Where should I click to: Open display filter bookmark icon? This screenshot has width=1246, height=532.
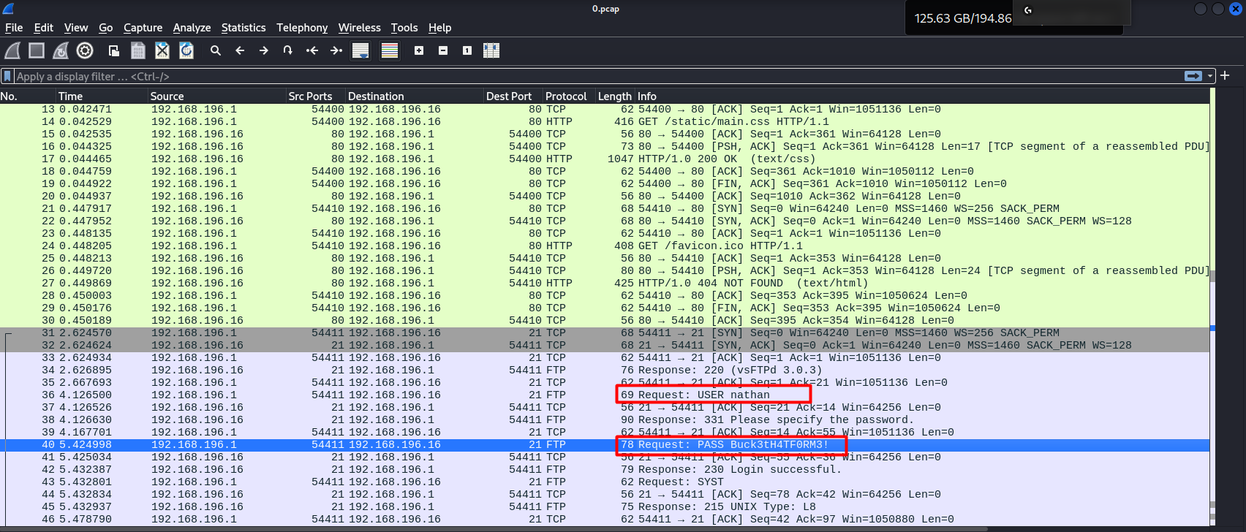point(7,76)
